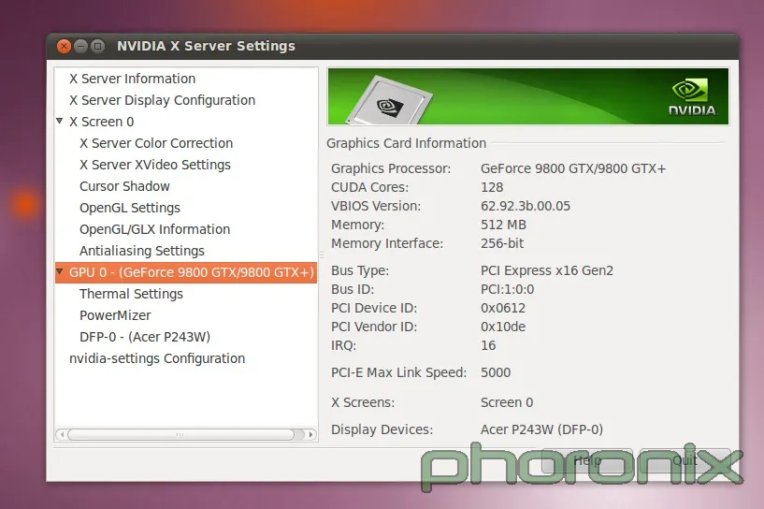Click the sidebar scroll right arrow

(x=310, y=434)
